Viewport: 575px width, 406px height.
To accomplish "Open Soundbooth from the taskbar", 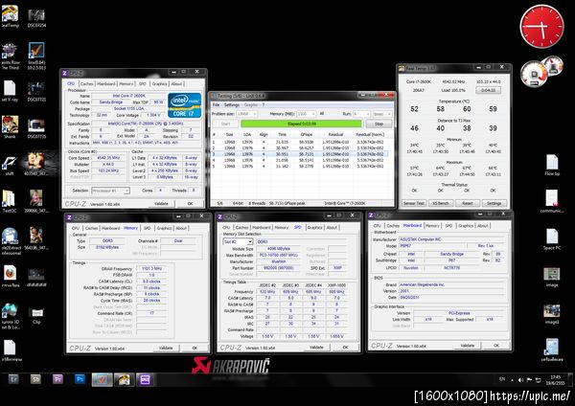I will 35,379.
